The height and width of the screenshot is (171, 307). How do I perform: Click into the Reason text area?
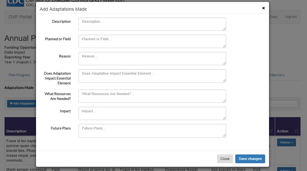pyautogui.click(x=152, y=58)
